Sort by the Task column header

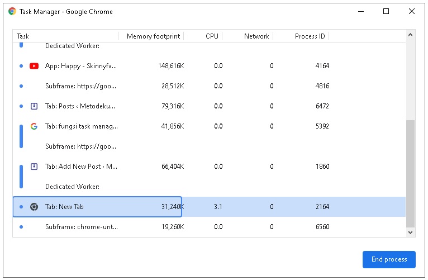click(23, 36)
